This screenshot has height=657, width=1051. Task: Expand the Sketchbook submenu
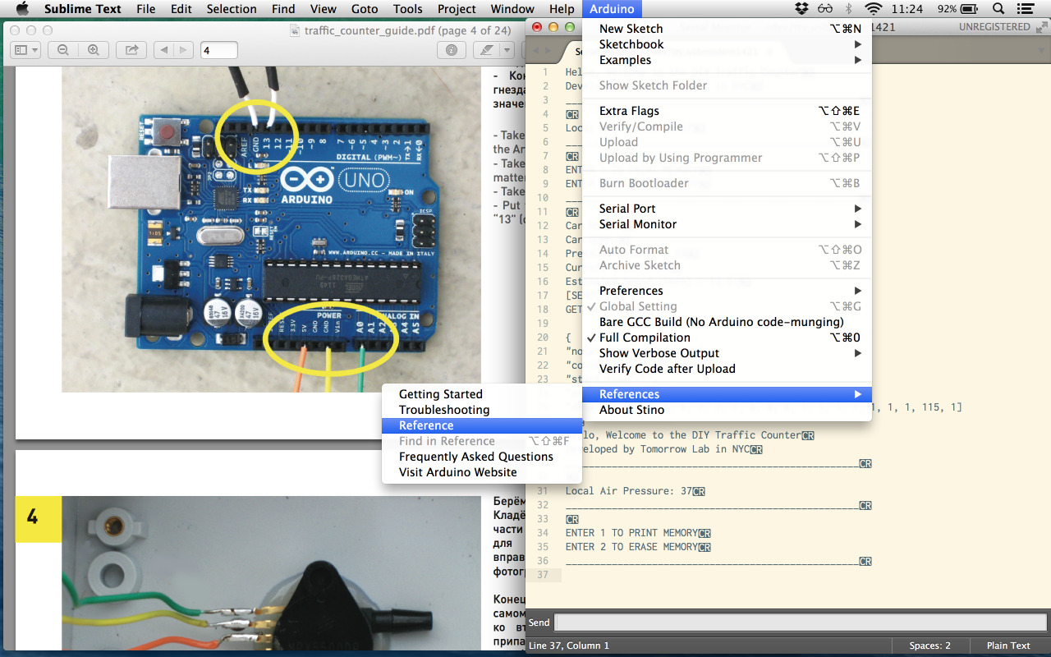click(631, 44)
